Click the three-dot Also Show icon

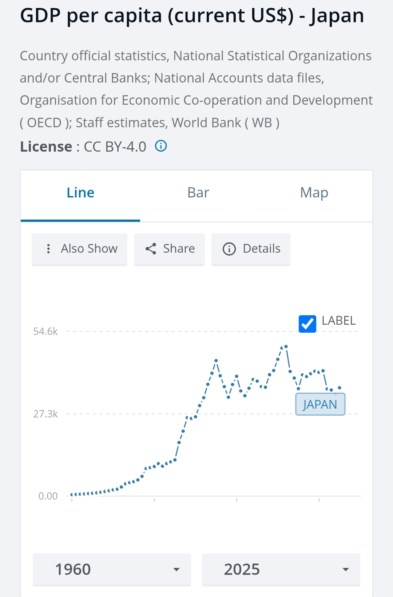coord(48,249)
